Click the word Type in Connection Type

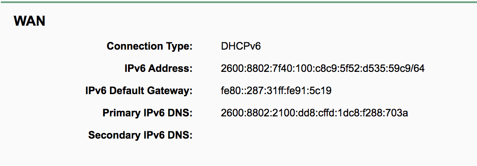179,47
